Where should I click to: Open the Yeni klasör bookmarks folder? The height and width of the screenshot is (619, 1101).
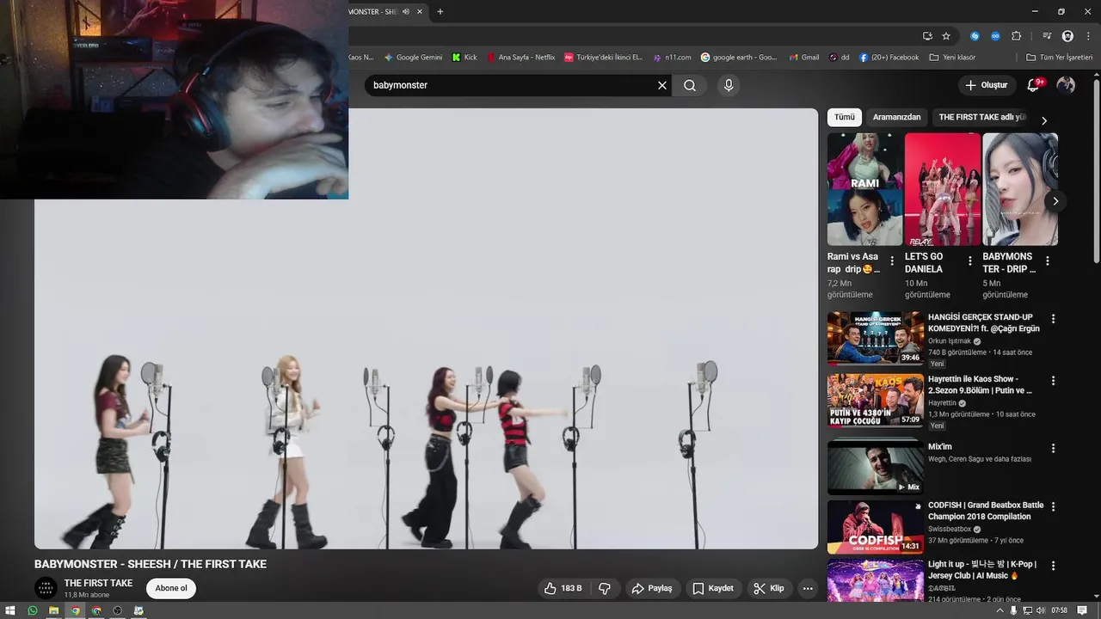click(952, 58)
